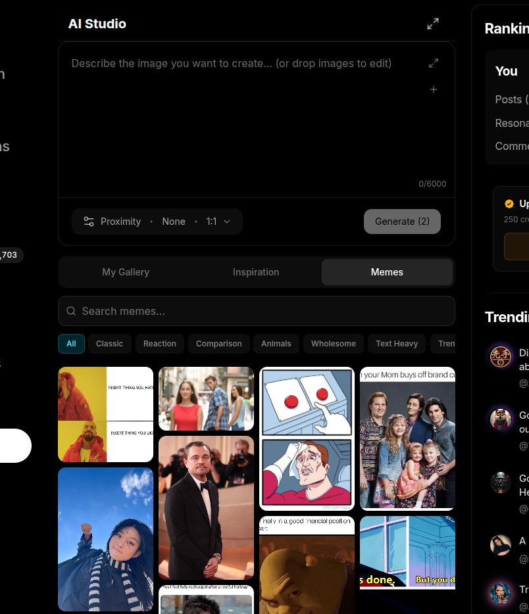529x614 pixels.
Task: Click the Proximity model label
Action: pyautogui.click(x=120, y=222)
